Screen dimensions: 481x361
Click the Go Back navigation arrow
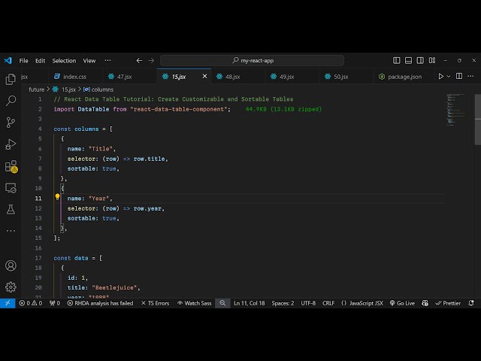pyautogui.click(x=139, y=61)
